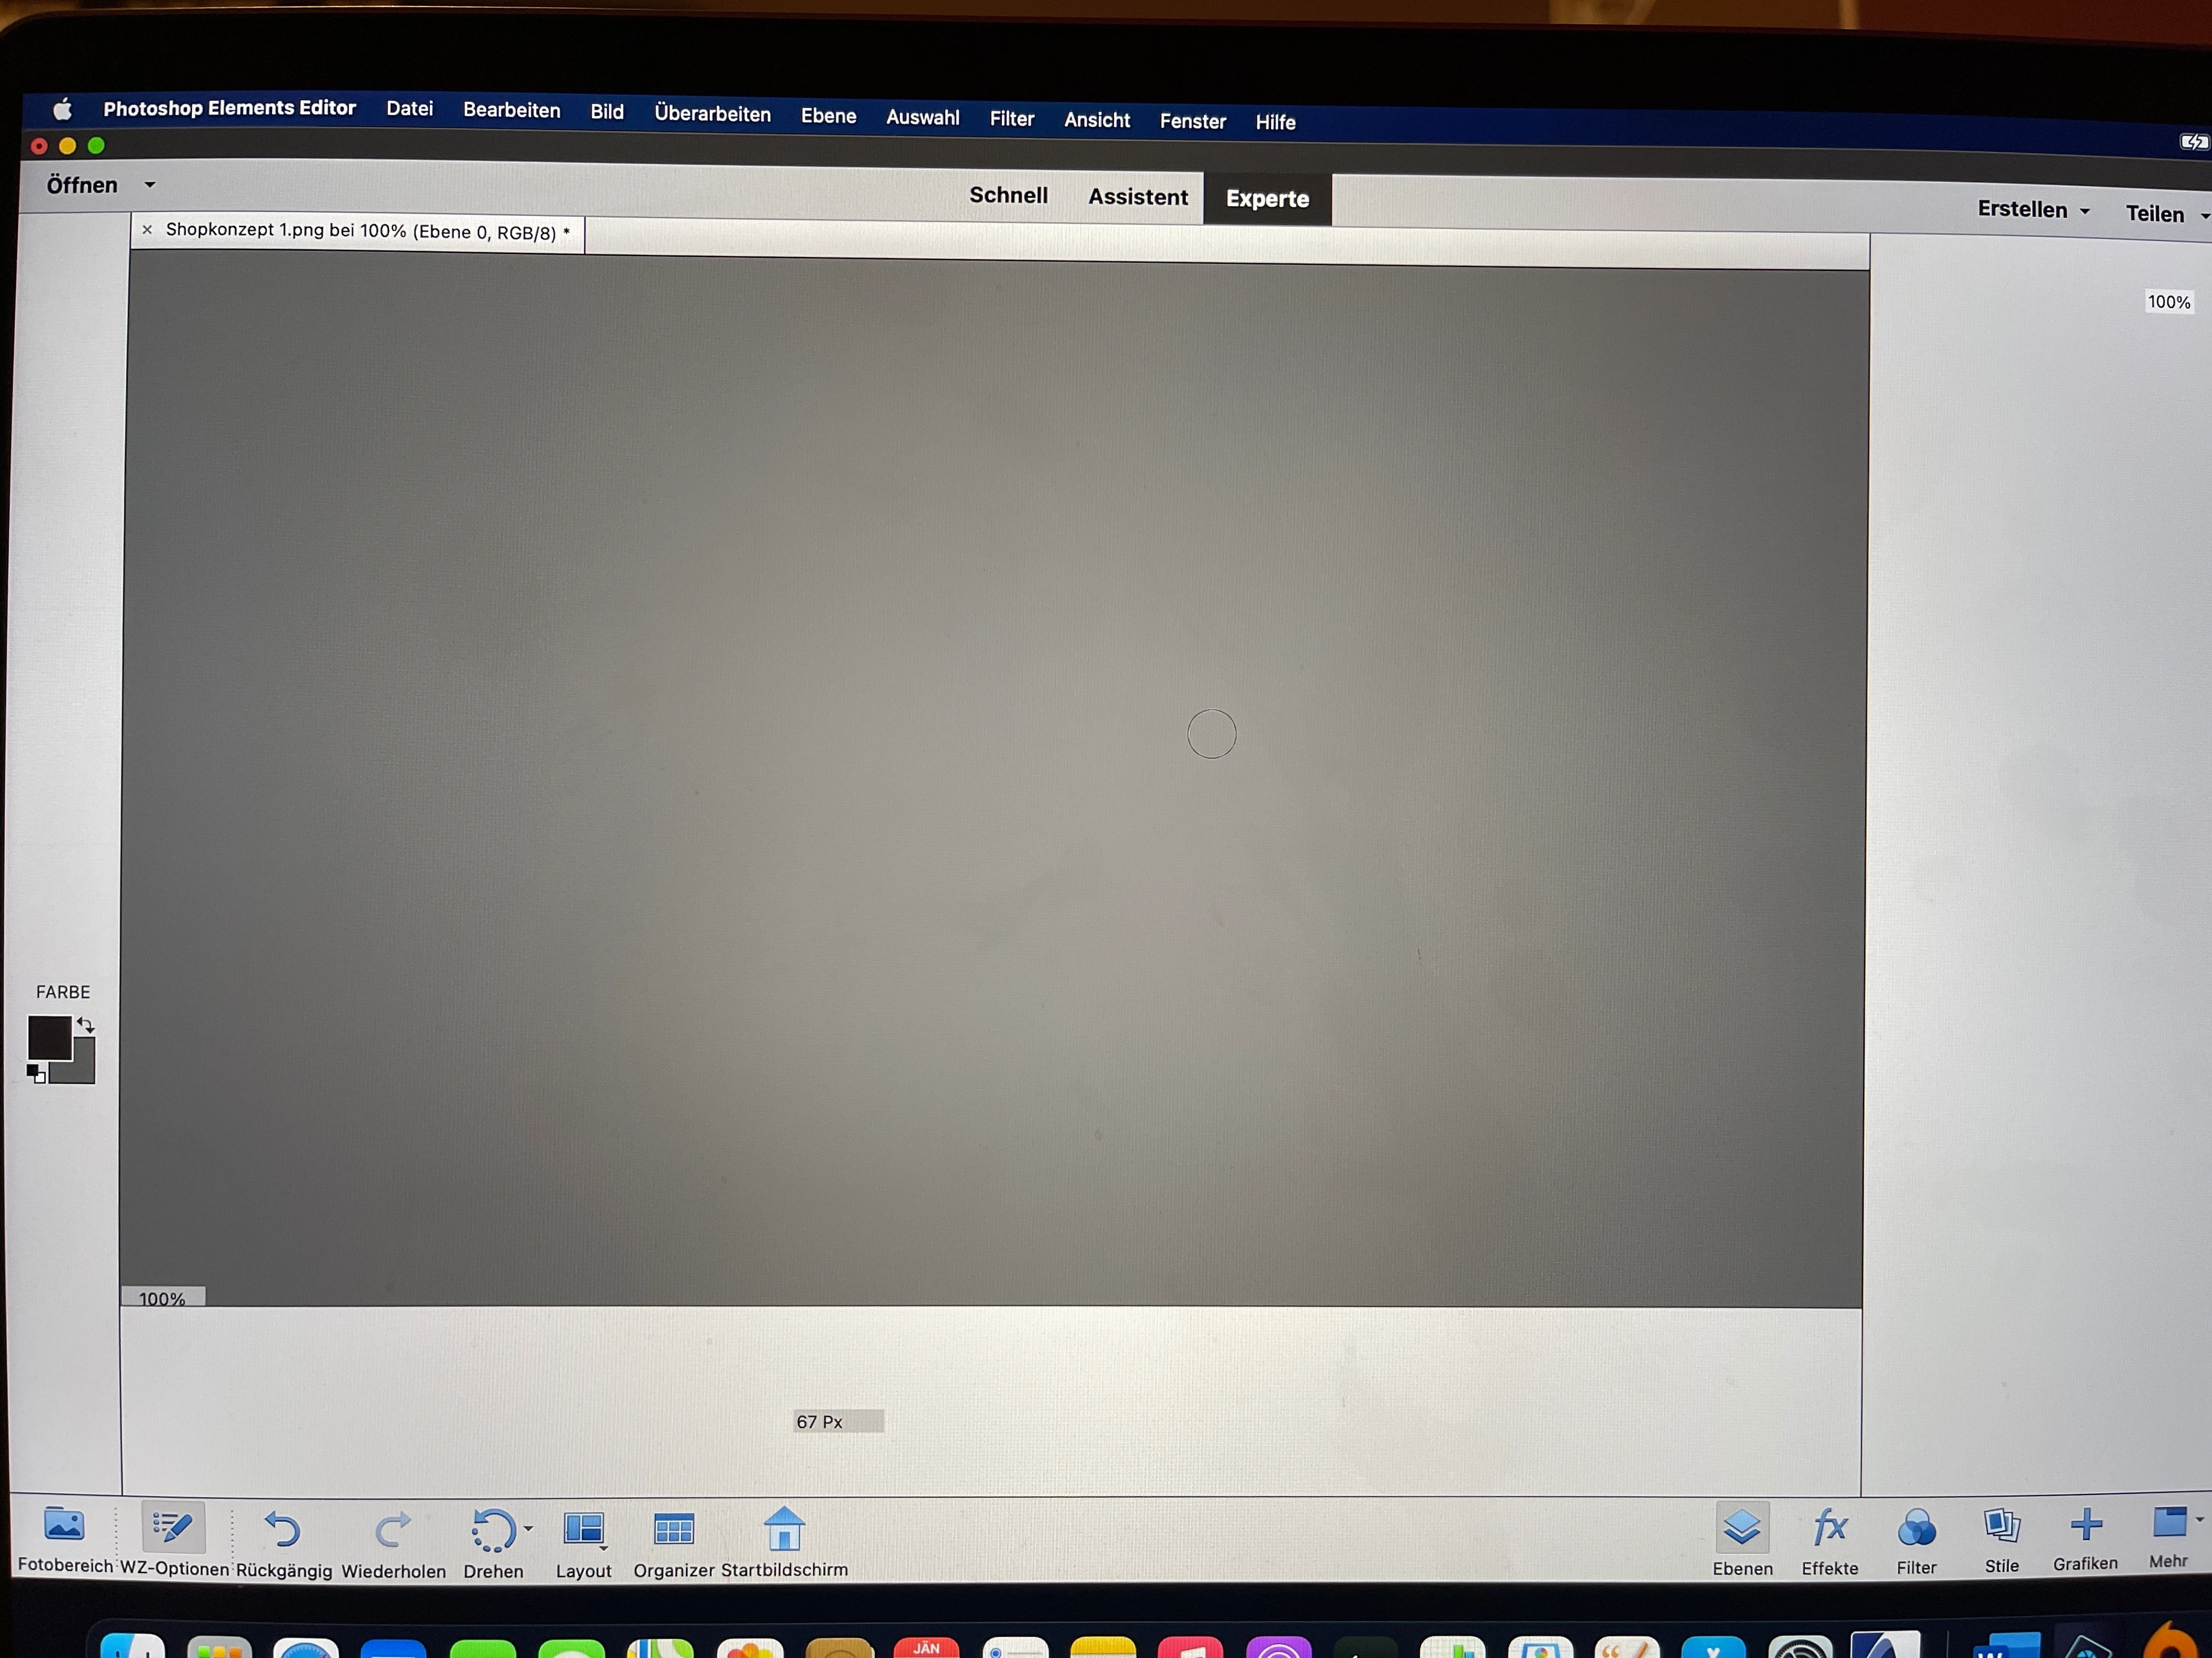Click the Wiederholen redo icon
The height and width of the screenshot is (1658, 2212).
393,1530
